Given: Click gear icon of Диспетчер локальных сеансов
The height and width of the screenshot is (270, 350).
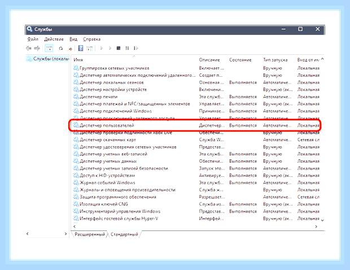Looking at the screenshot, I should [76, 82].
